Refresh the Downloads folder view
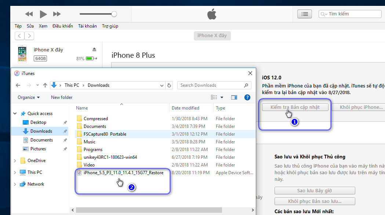 169,85
